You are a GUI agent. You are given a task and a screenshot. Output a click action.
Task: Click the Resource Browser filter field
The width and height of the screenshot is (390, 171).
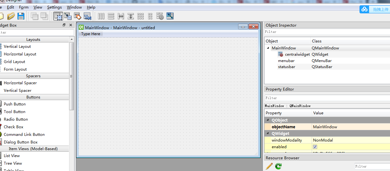pos(372,166)
